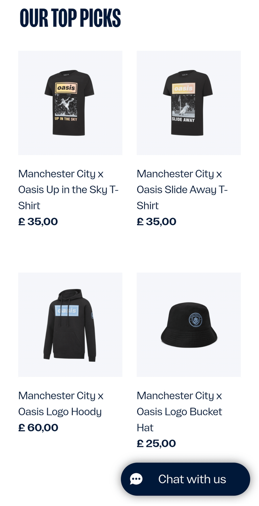Open the Manchester City x Oasis Logo Hoody link
259x506 pixels.
pyautogui.click(x=60, y=404)
